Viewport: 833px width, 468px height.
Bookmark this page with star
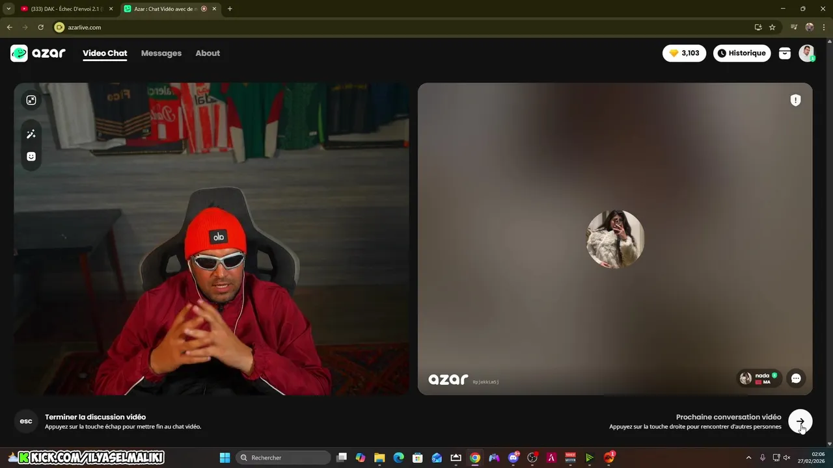[772, 27]
